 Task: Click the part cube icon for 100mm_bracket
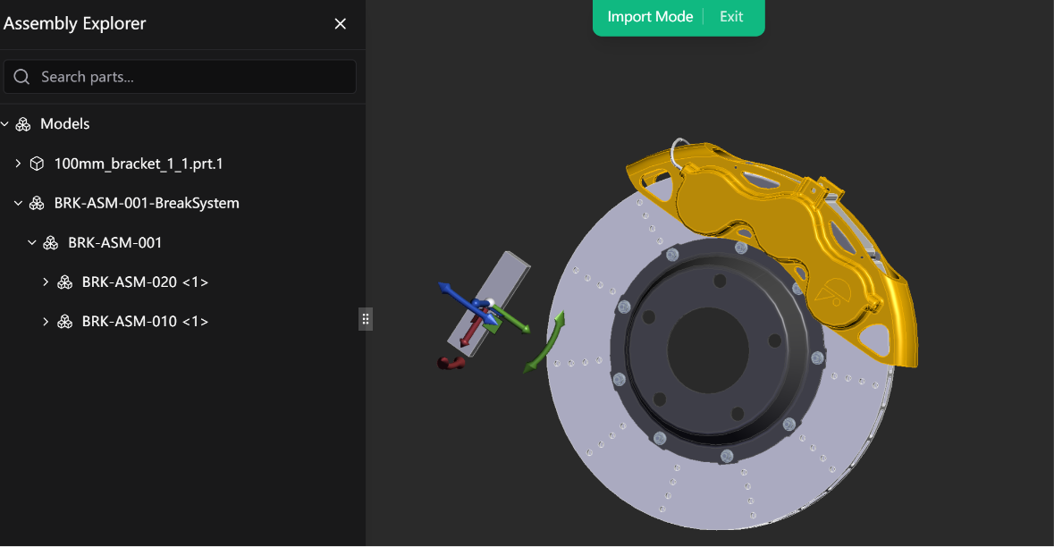[x=37, y=164]
